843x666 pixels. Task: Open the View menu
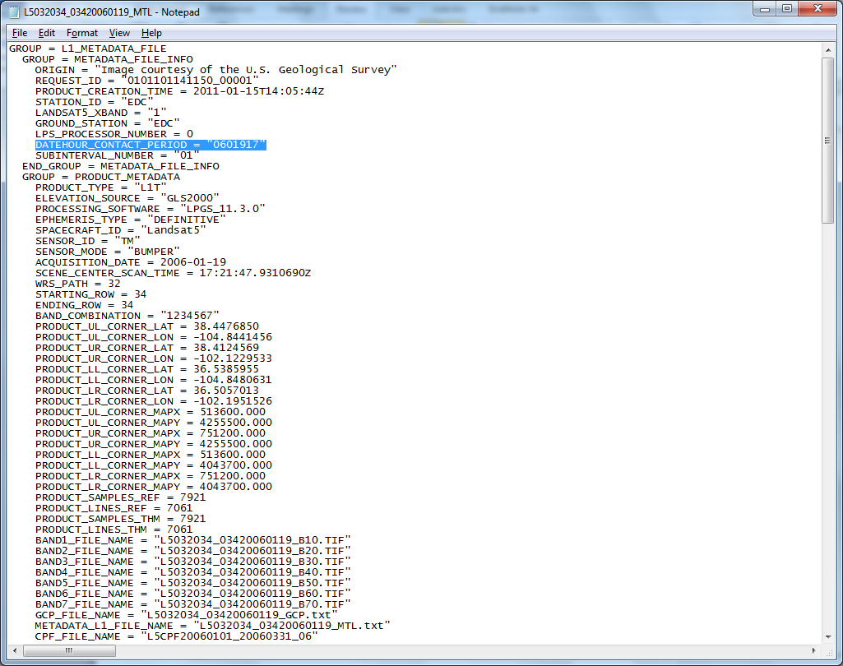[x=119, y=33]
